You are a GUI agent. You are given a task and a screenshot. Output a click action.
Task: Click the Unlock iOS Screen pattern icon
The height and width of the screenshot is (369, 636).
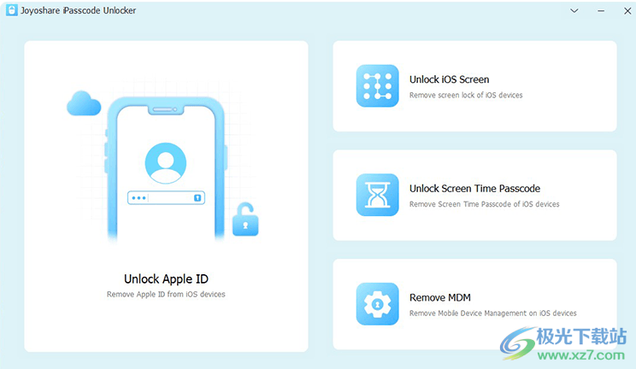coord(377,86)
